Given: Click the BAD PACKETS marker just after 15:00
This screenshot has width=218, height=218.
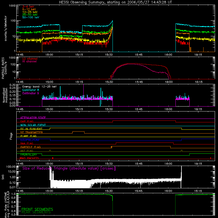Looking at the screenshot, I should [53, 158].
